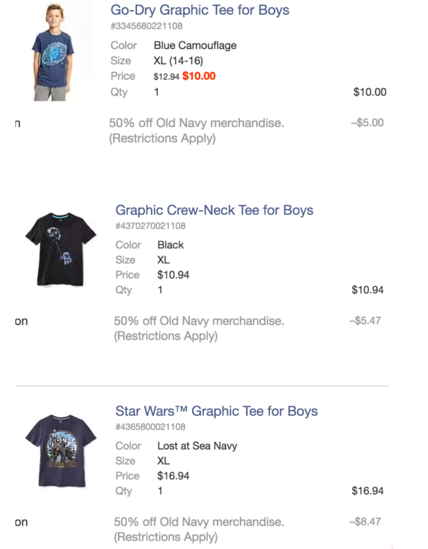The height and width of the screenshot is (549, 428).
Task: Open the Go-Dry Graphic Tee product thumbnail
Action: [x=58, y=52]
